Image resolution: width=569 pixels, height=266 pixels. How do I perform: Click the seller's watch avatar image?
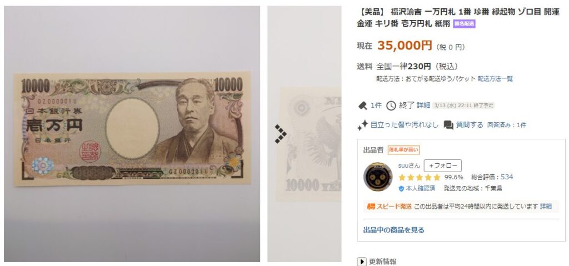pos(378,177)
